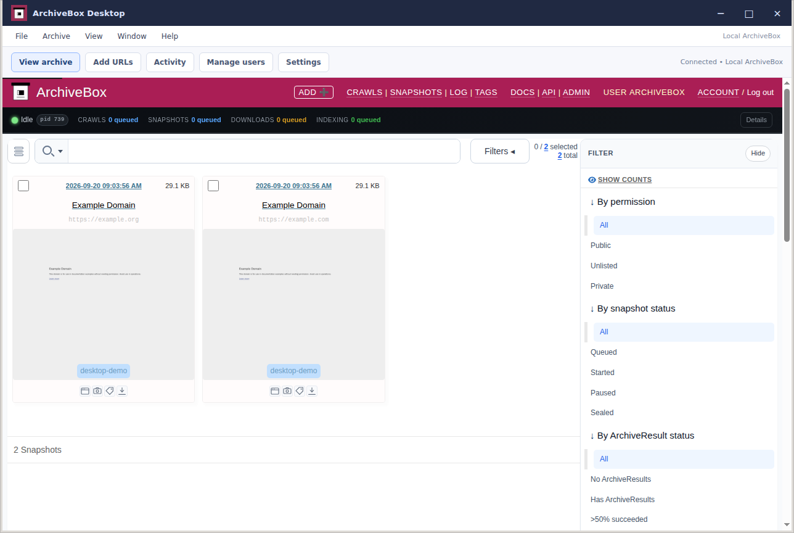Click the browser window icon under example.org
Viewport: 794px width, 533px height.
coord(85,391)
